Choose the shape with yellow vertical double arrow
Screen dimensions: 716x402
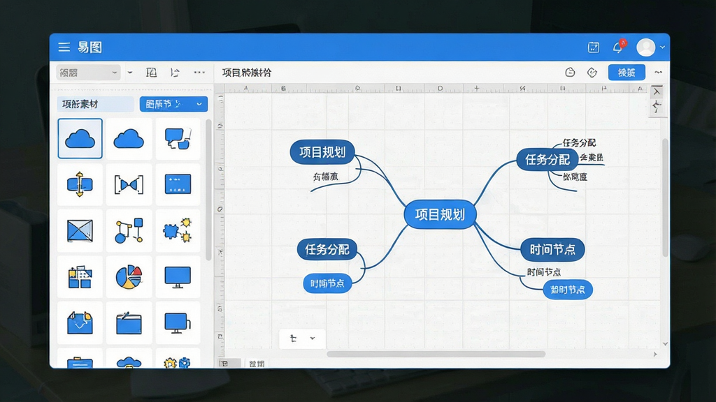click(x=80, y=184)
